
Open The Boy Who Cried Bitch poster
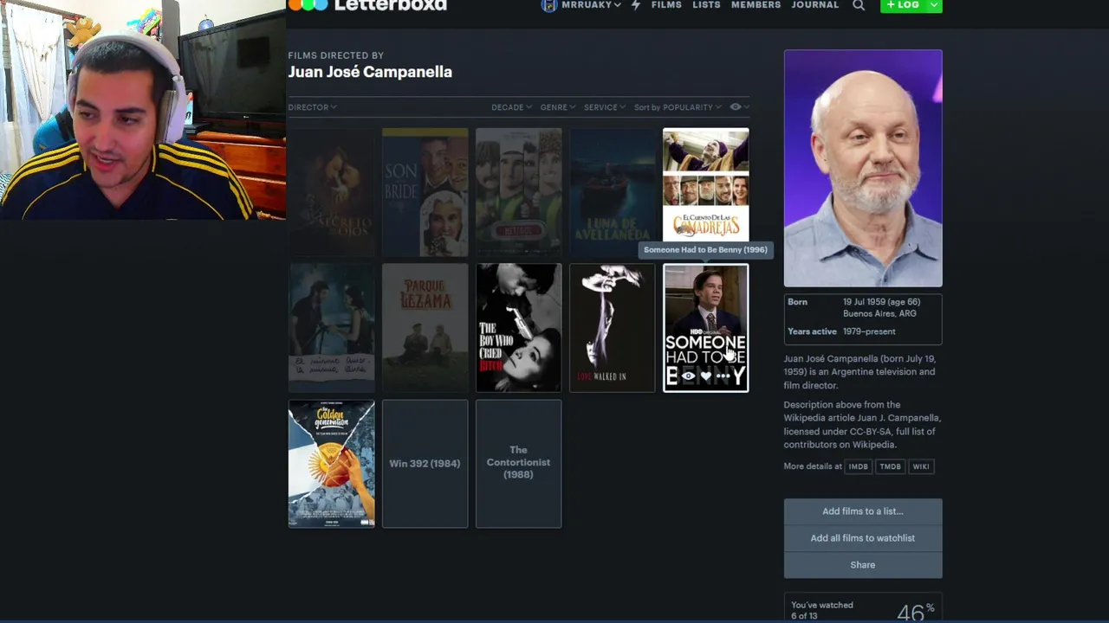pos(519,328)
